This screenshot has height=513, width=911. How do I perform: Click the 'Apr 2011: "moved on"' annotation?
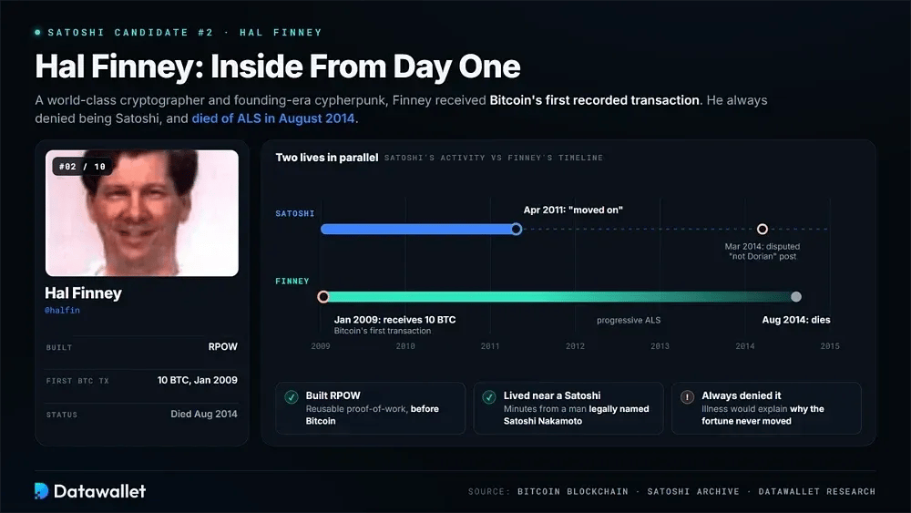573,210
